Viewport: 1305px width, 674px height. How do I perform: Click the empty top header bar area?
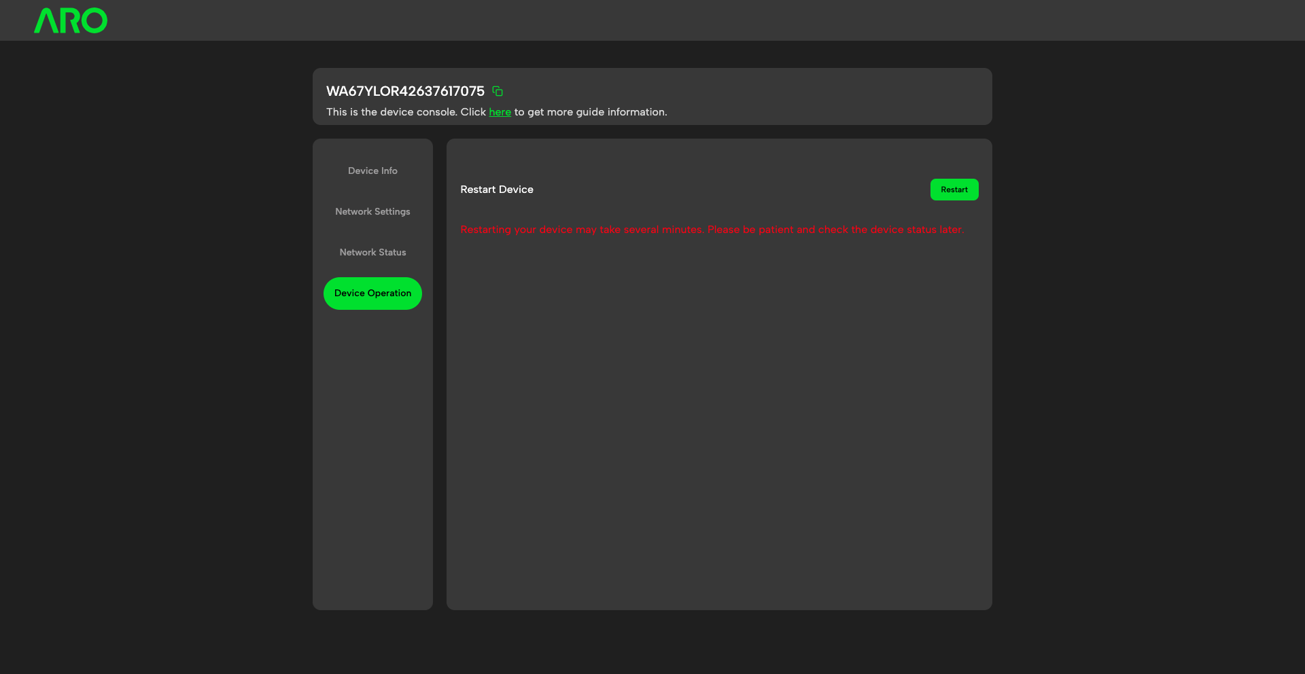click(680, 20)
